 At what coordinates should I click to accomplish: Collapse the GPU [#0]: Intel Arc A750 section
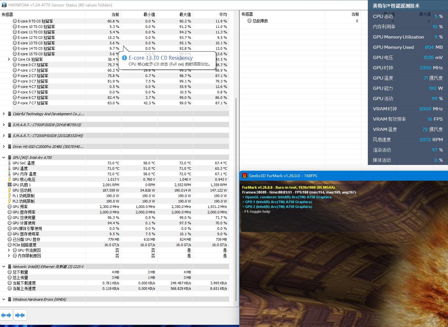click(4, 158)
